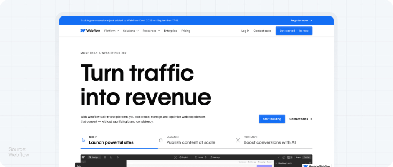Switch to Boost conversions with AI tab
This screenshot has width=393, height=167.
[269, 142]
